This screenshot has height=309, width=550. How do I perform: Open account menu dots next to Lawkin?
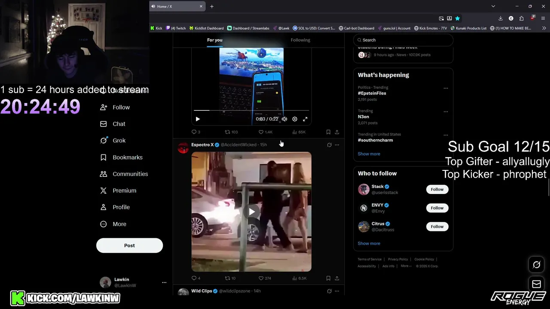[x=164, y=282]
